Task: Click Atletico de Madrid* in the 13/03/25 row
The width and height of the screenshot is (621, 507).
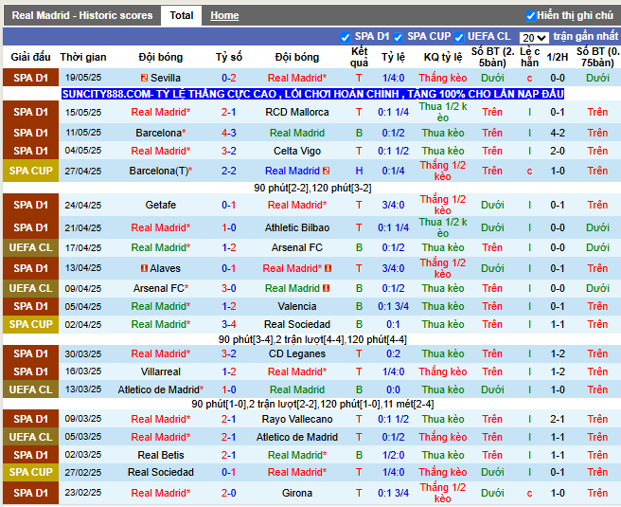Action: (160, 389)
